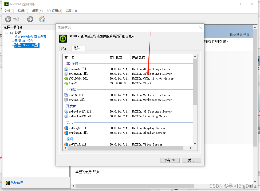Click the main panel horizontal scroll left arrow
Screen dimensions: 260x191
pyautogui.click(x=73, y=186)
